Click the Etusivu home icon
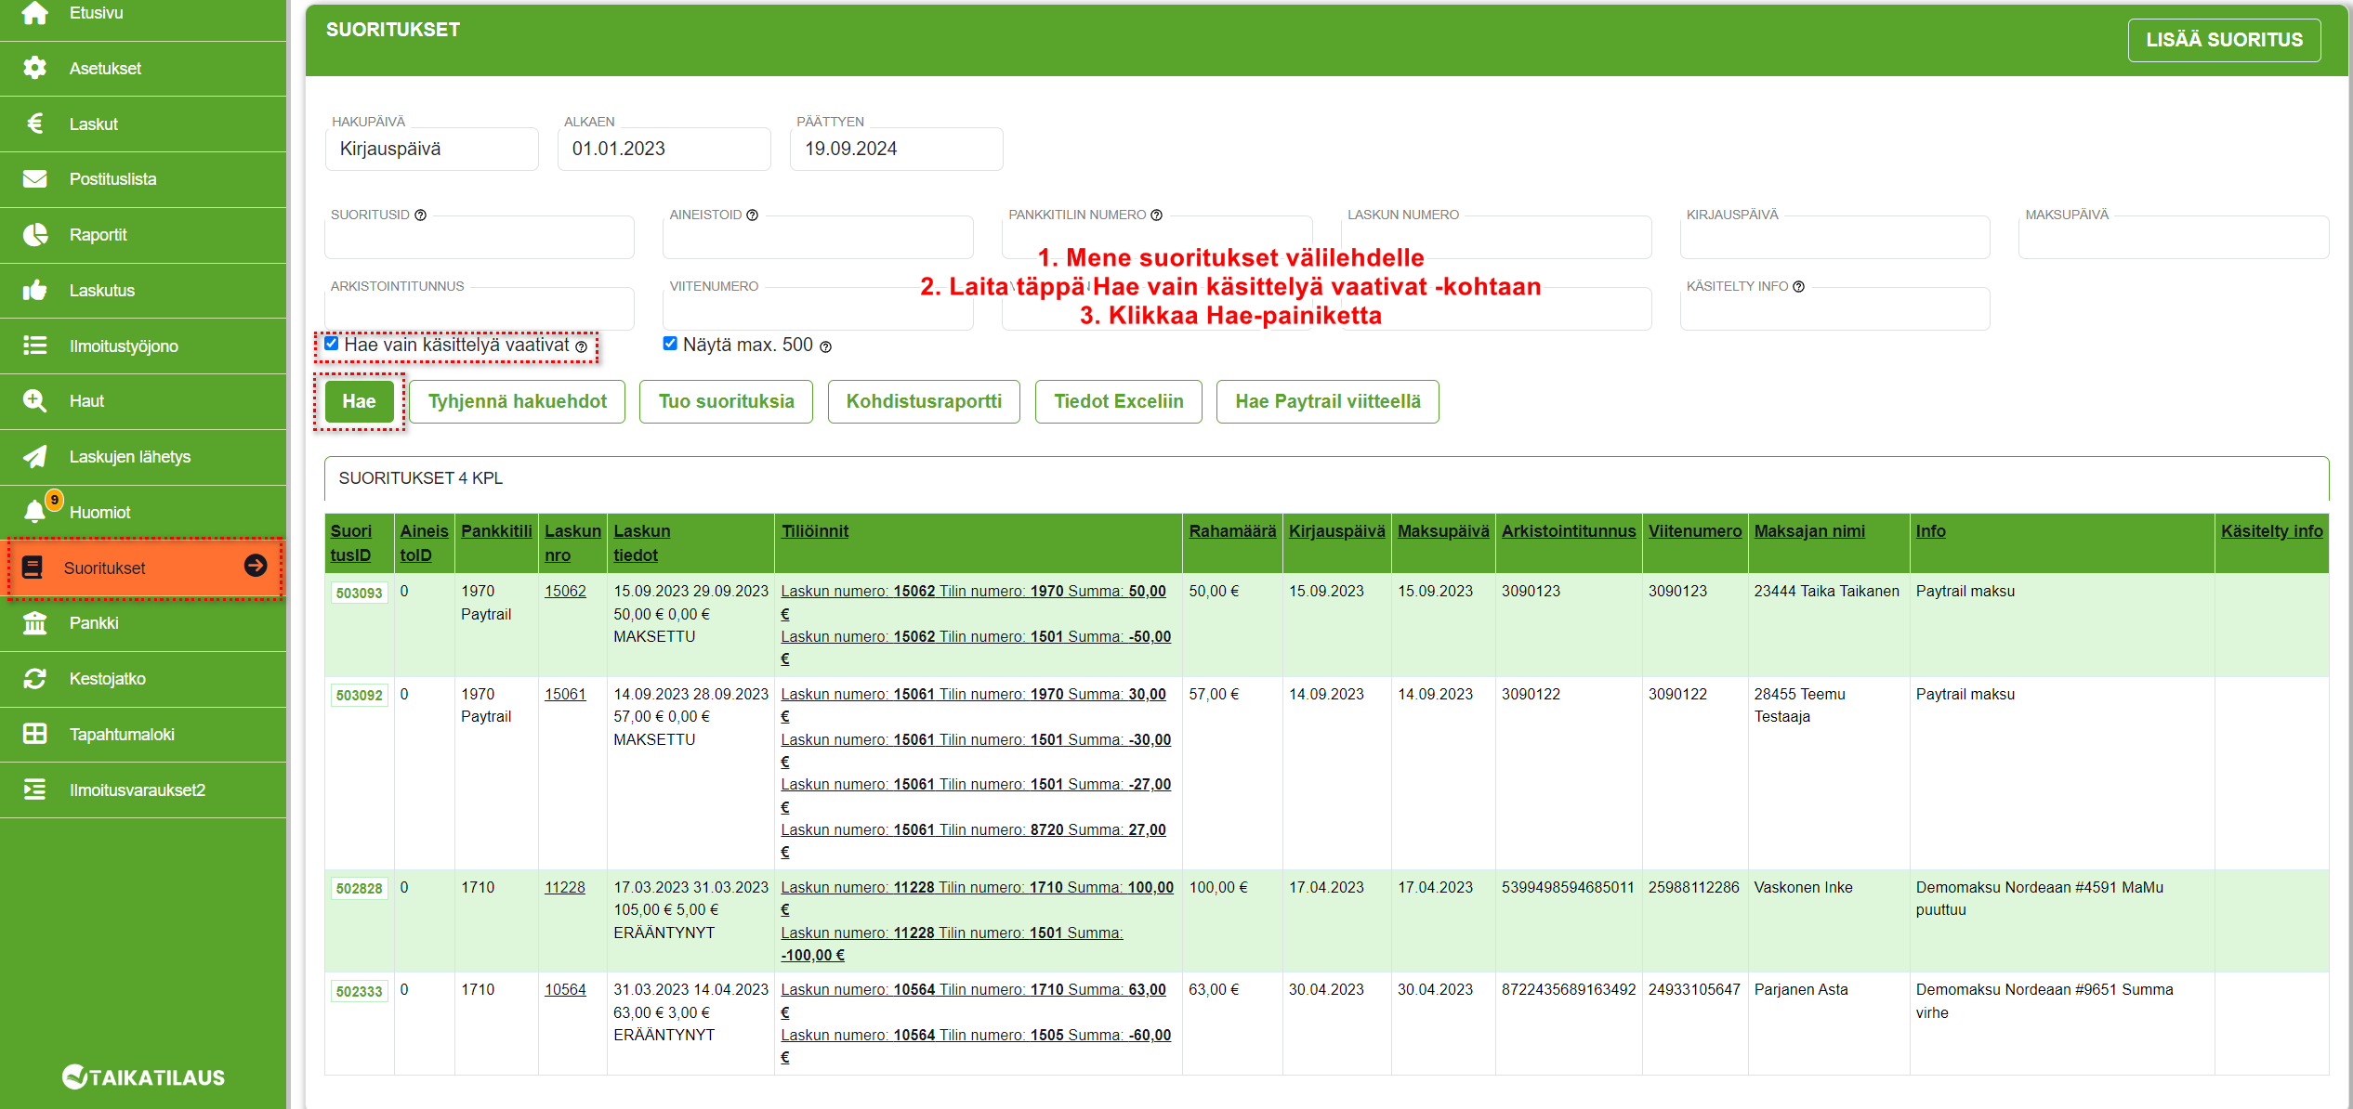This screenshot has height=1109, width=2353. [34, 13]
